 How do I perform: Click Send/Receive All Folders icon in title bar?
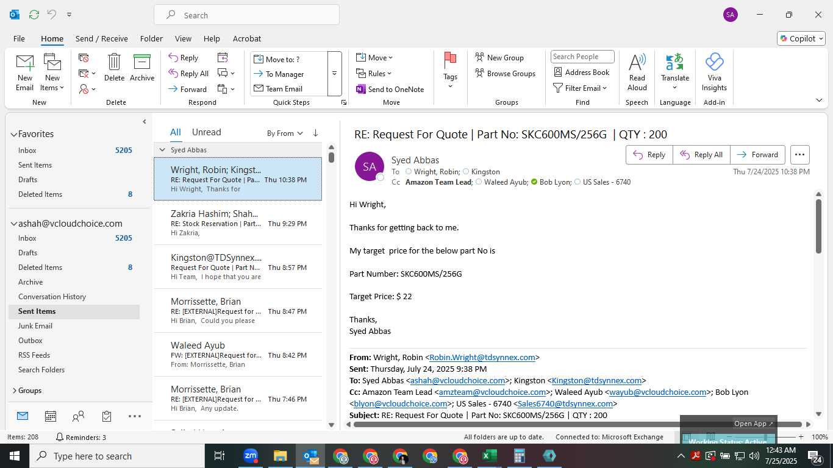point(34,14)
